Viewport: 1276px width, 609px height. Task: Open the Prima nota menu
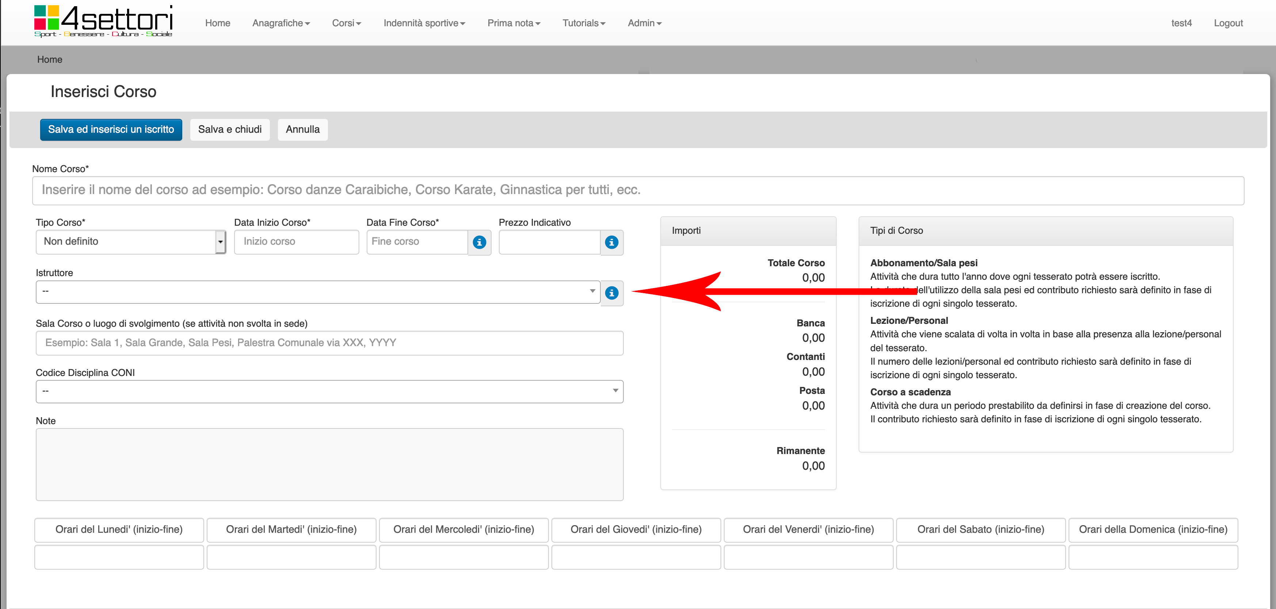pos(513,23)
